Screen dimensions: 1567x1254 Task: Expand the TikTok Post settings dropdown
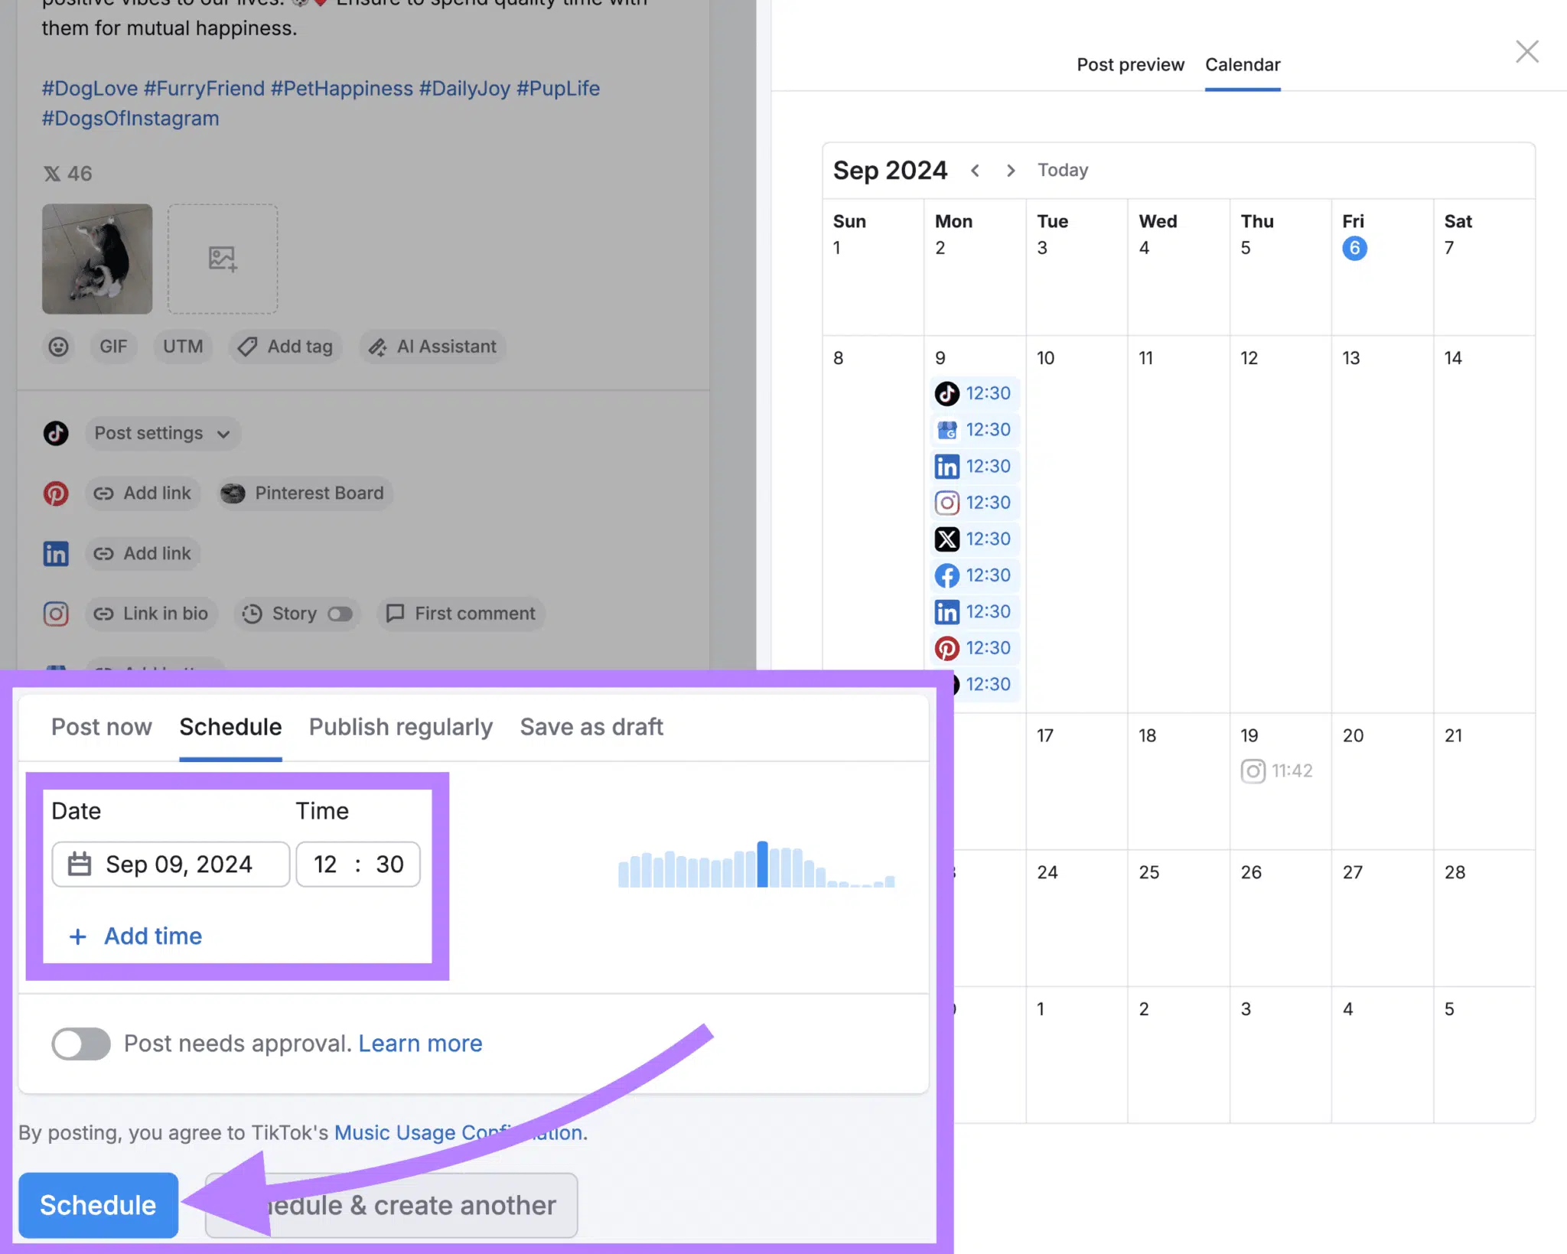[x=162, y=433]
